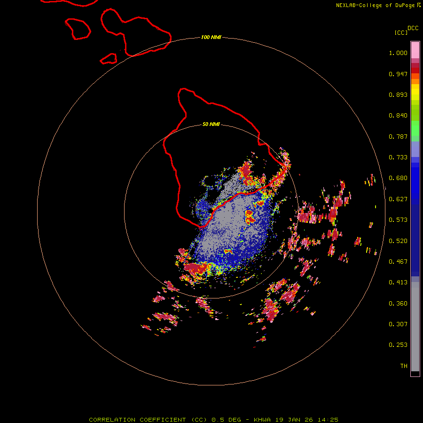423x423 pixels.
Task: Click the gray low-value segment of color bar
Action: click(x=415, y=327)
